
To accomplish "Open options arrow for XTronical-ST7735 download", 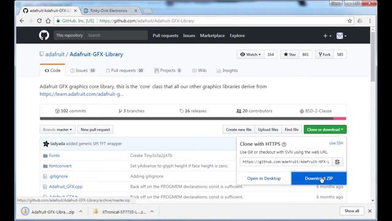I will point(152,211).
